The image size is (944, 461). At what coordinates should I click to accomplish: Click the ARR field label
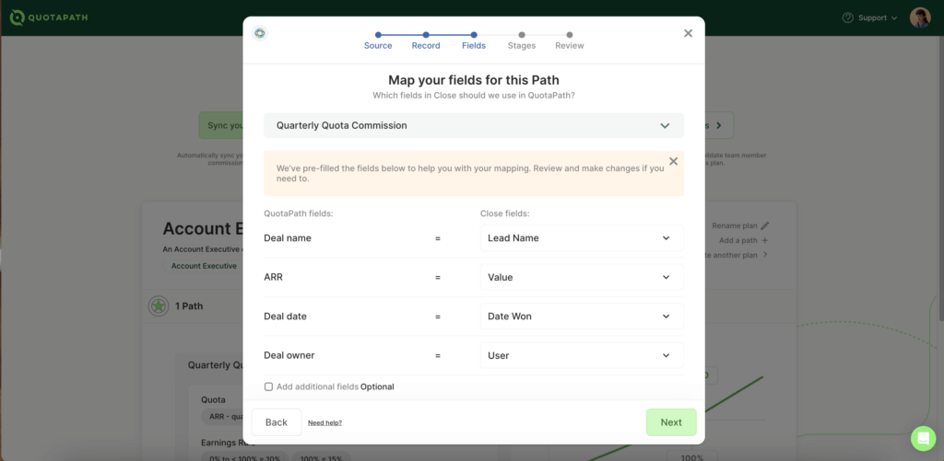273,277
